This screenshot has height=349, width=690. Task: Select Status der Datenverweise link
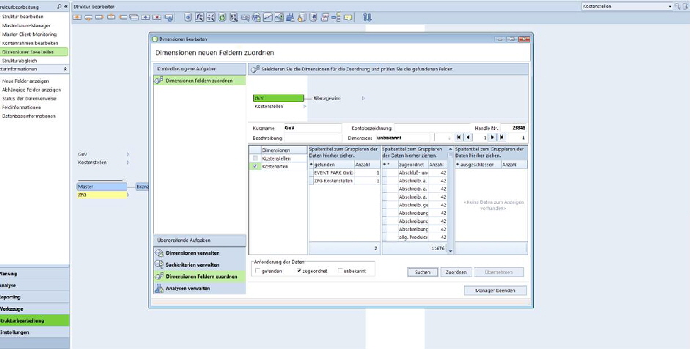tap(29, 98)
